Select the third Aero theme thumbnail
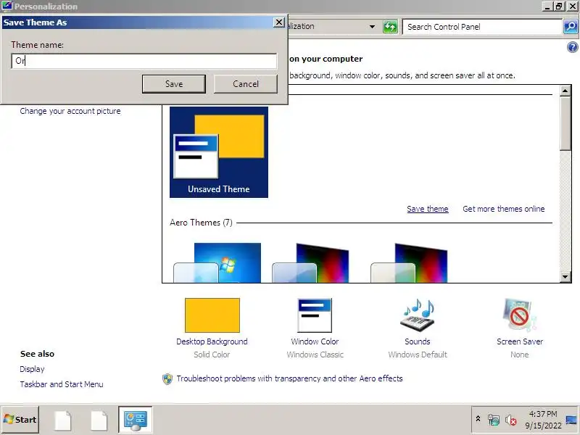 [x=409, y=262]
